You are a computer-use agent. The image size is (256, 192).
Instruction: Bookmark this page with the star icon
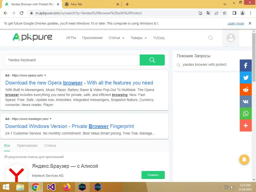click(224, 13)
